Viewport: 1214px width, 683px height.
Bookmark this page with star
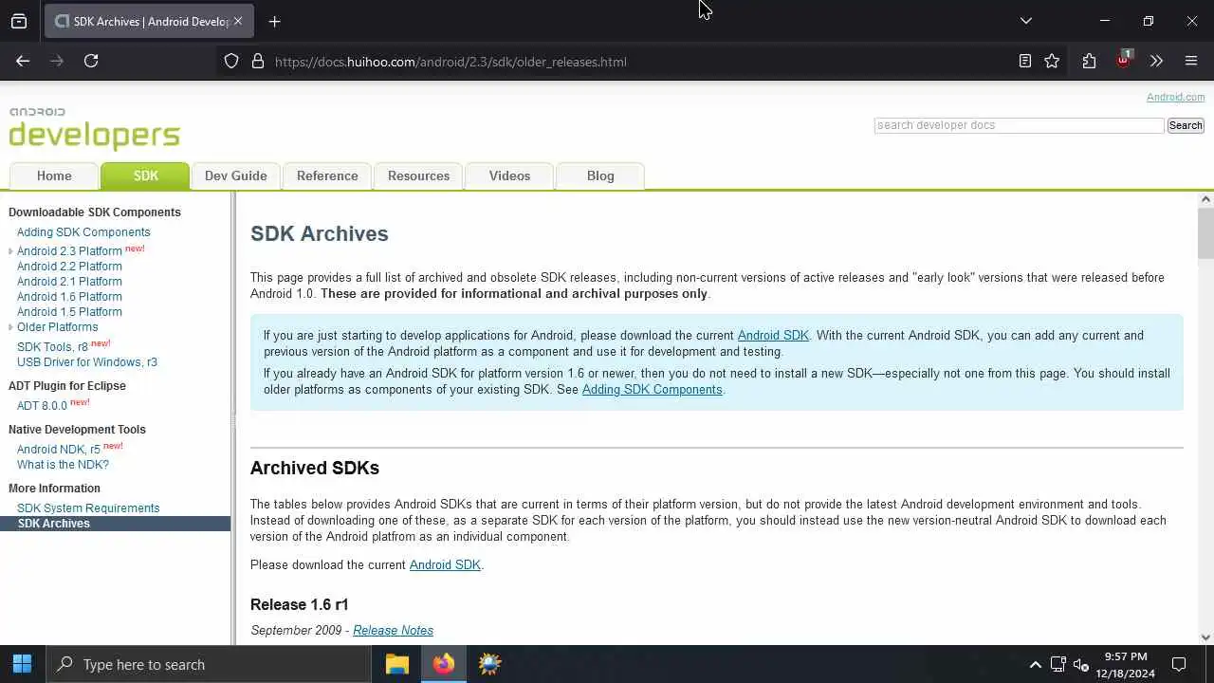coord(1052,61)
